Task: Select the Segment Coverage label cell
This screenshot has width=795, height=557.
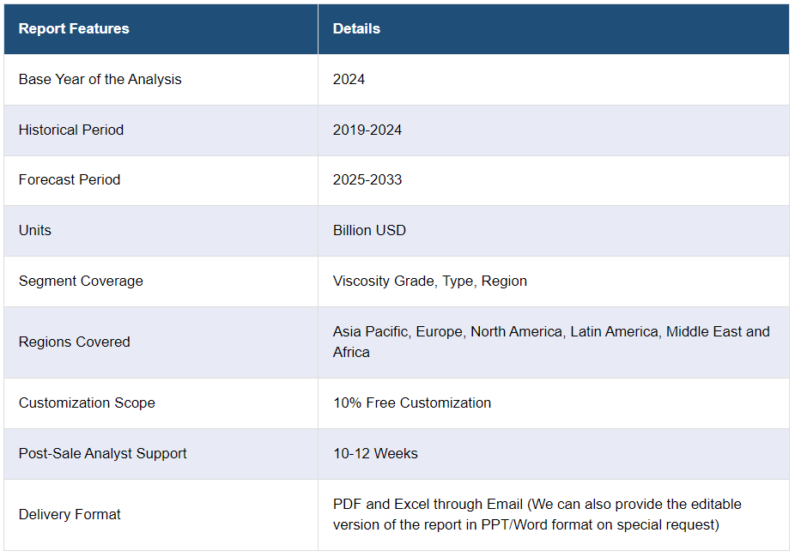Action: point(81,282)
